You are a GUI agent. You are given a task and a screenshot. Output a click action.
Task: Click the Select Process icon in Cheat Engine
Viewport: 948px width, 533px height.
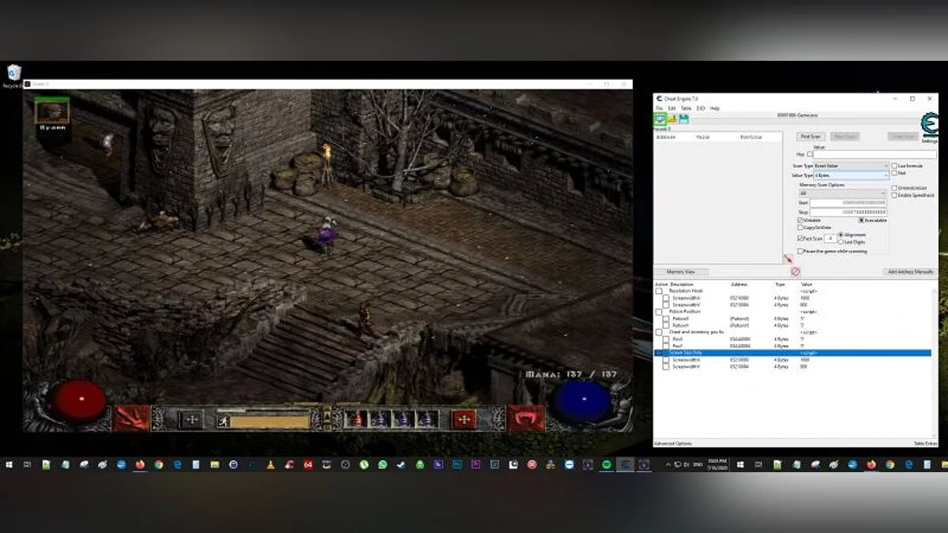pos(660,118)
